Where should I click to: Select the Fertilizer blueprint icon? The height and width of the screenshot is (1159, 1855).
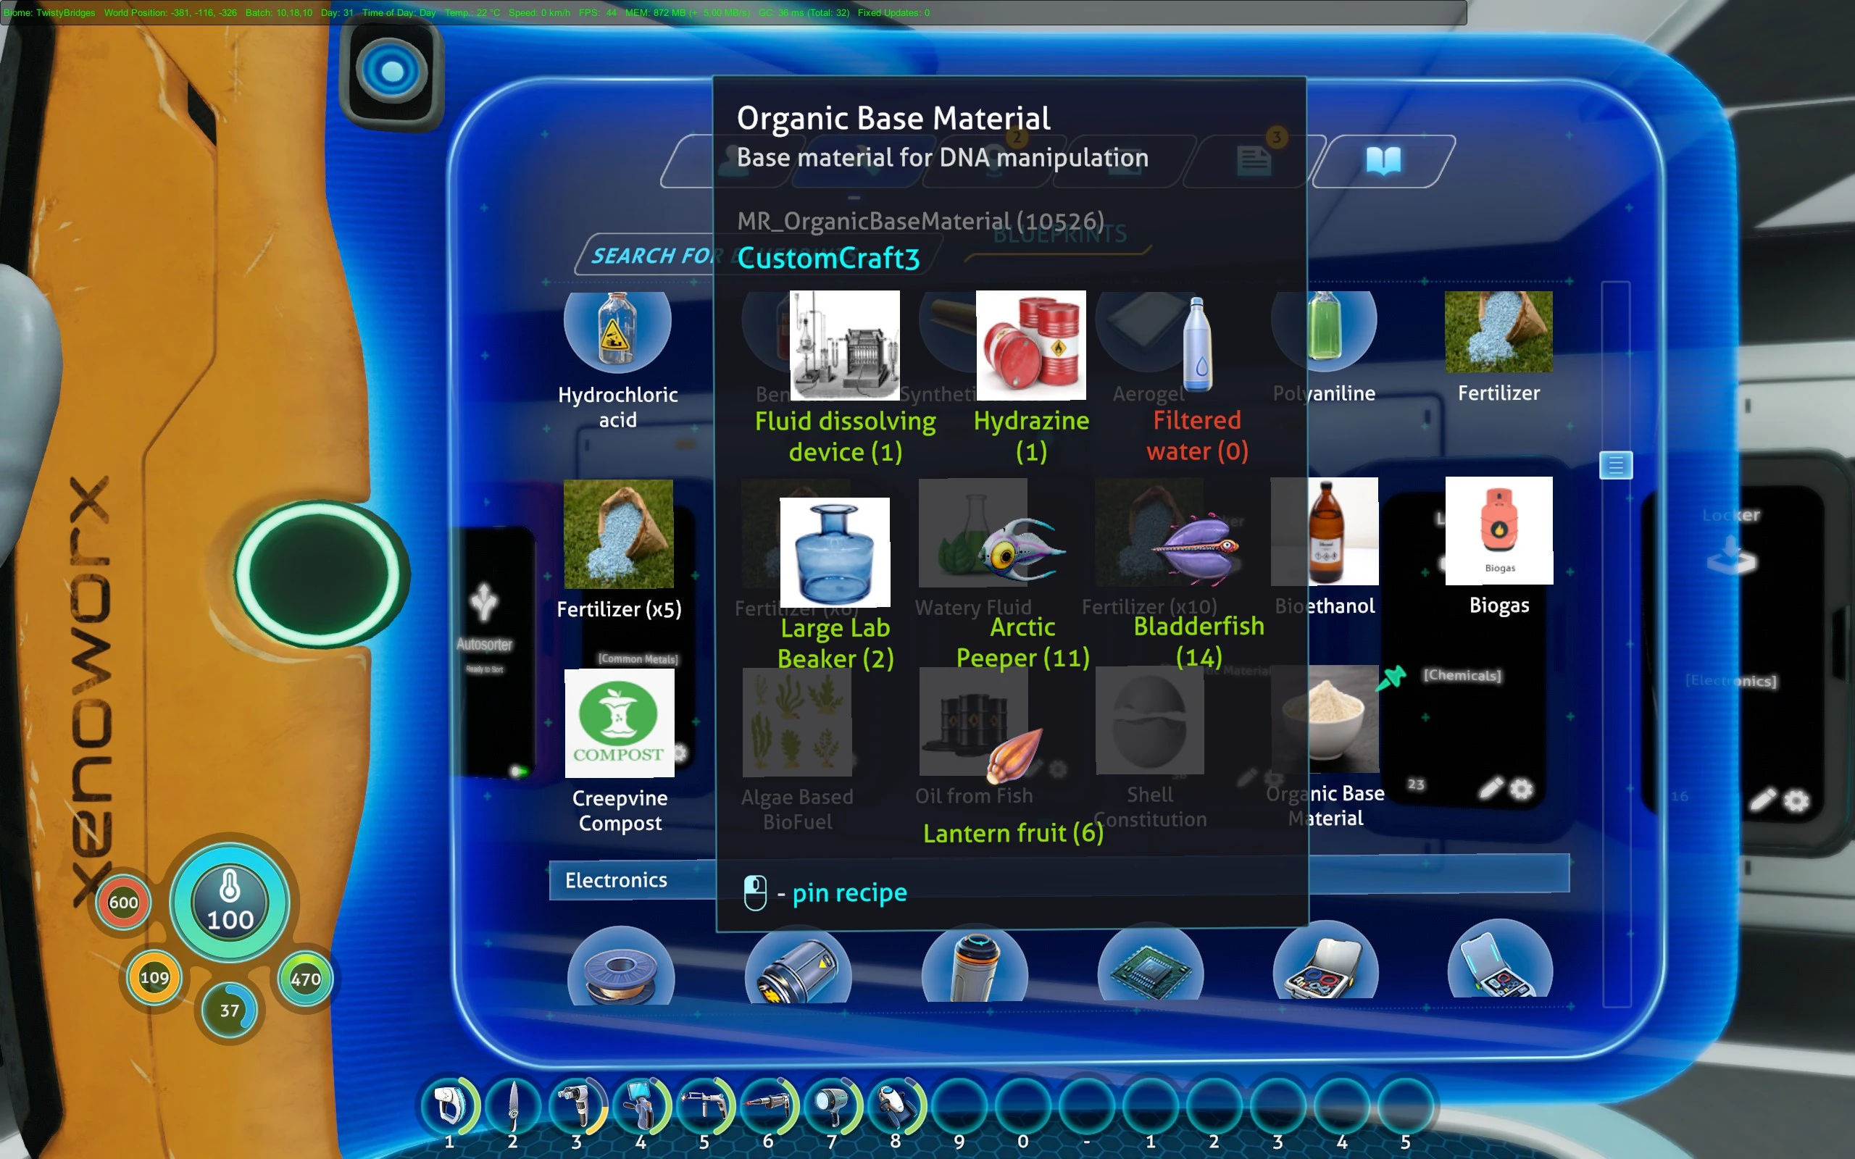(1498, 331)
